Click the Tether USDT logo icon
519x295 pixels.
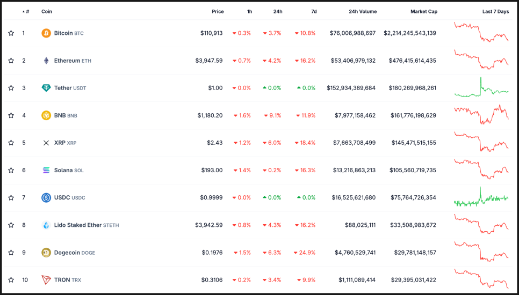pyautogui.click(x=46, y=88)
